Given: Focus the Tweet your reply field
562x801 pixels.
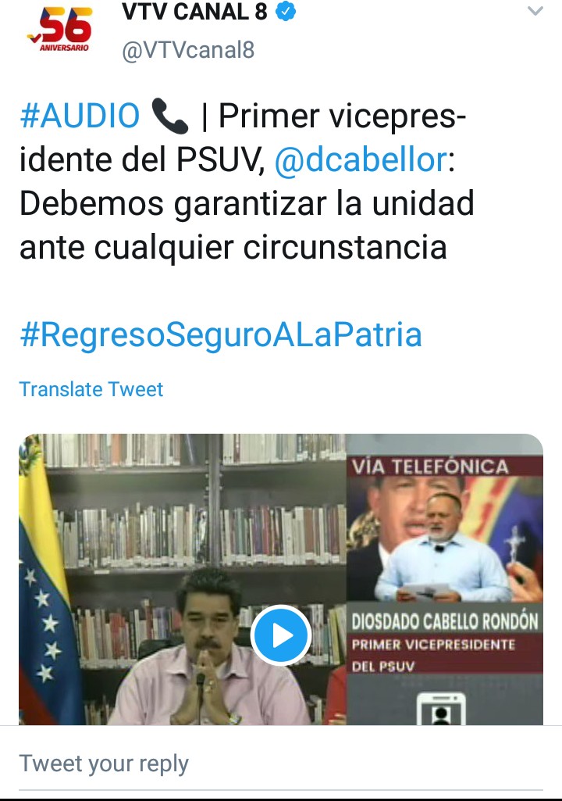Looking at the screenshot, I should coord(281,764).
